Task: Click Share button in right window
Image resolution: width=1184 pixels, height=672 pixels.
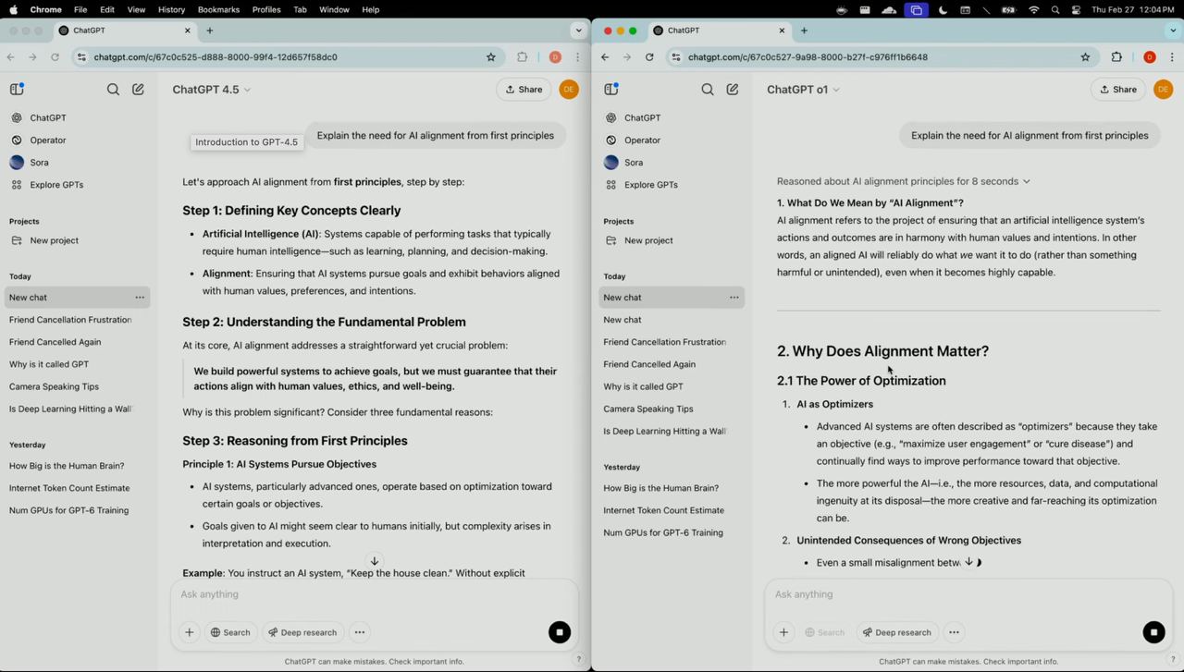Action: point(1117,90)
